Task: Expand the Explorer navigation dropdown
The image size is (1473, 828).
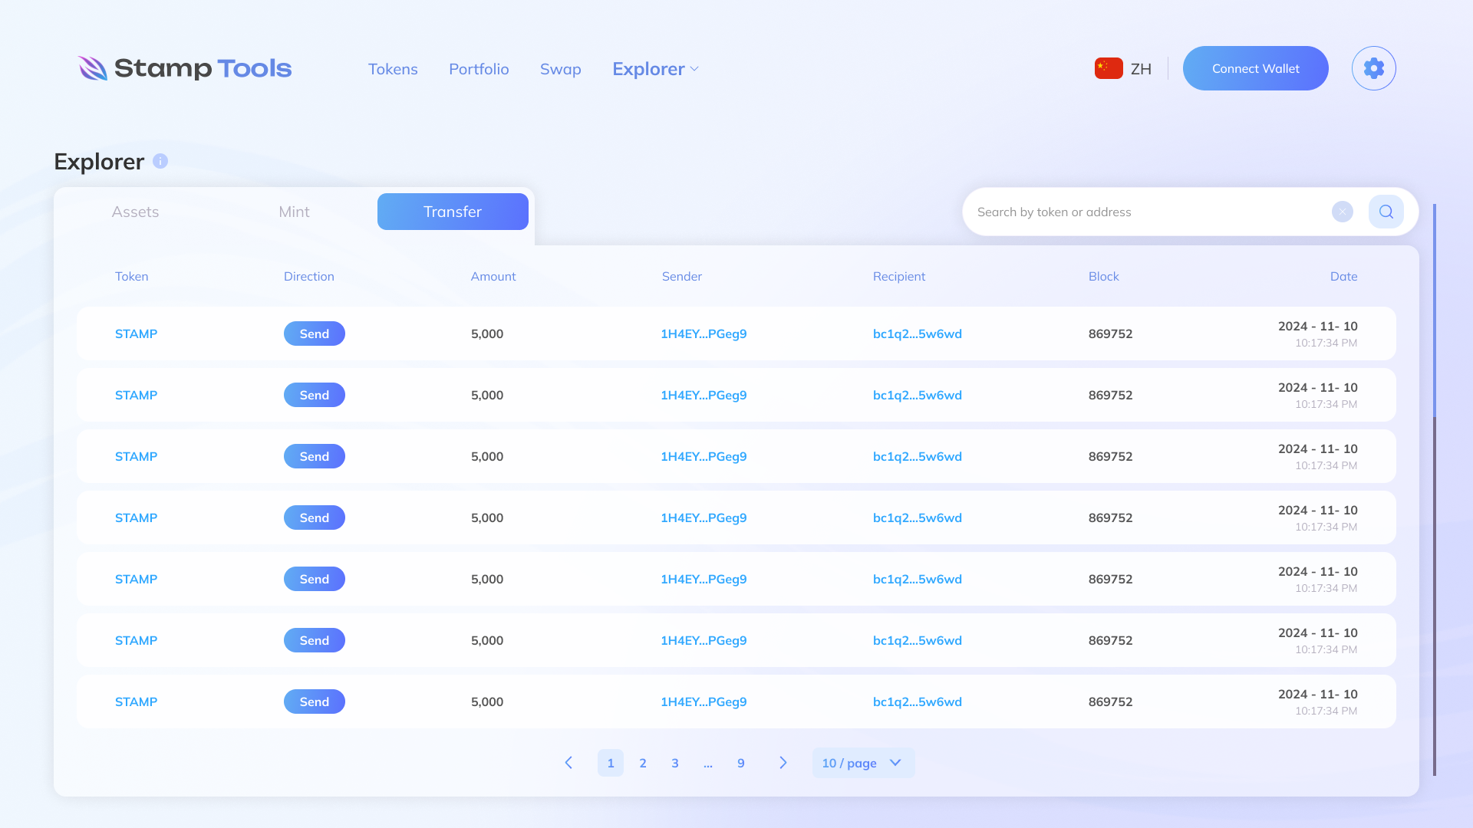Action: [656, 69]
